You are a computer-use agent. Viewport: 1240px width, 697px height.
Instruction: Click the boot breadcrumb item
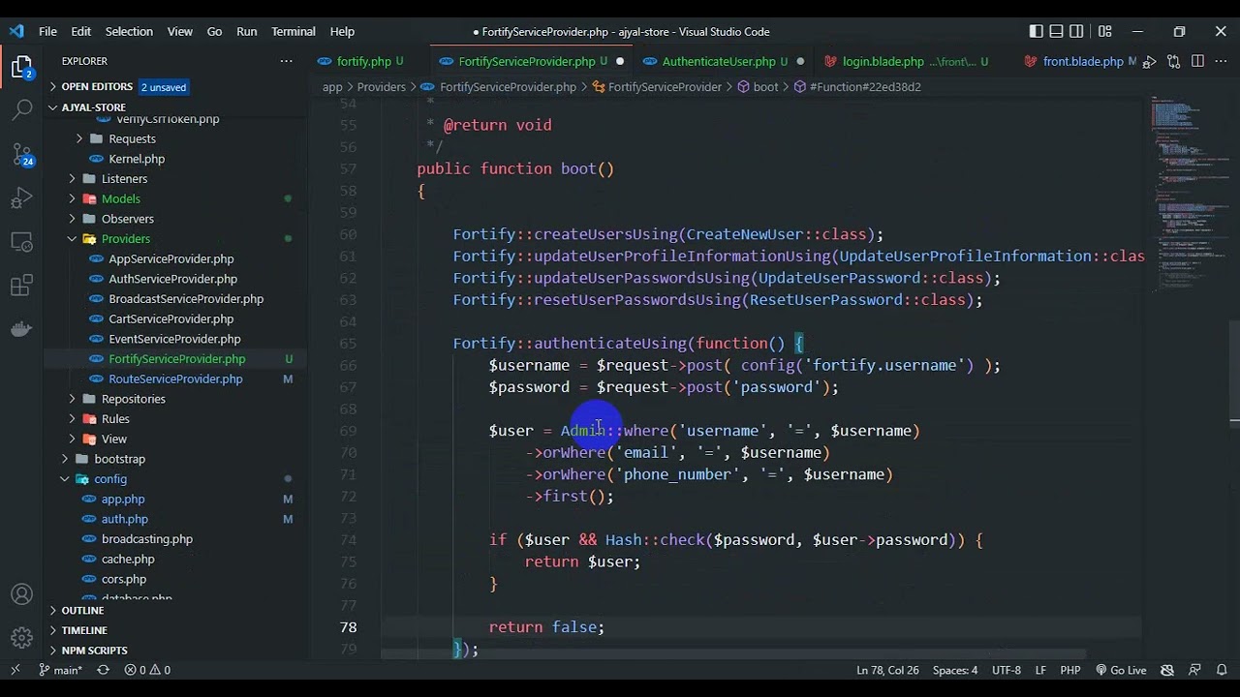[765, 87]
